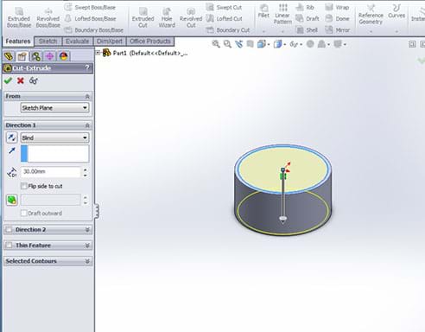Screen dimensions: 425x332
Task: Expand the Thin Feature section
Action: tap(87, 246)
